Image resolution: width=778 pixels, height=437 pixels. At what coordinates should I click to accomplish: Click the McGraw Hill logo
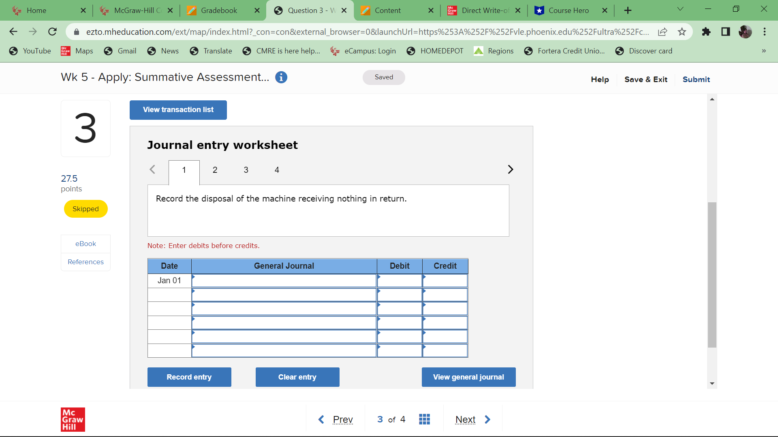73,420
